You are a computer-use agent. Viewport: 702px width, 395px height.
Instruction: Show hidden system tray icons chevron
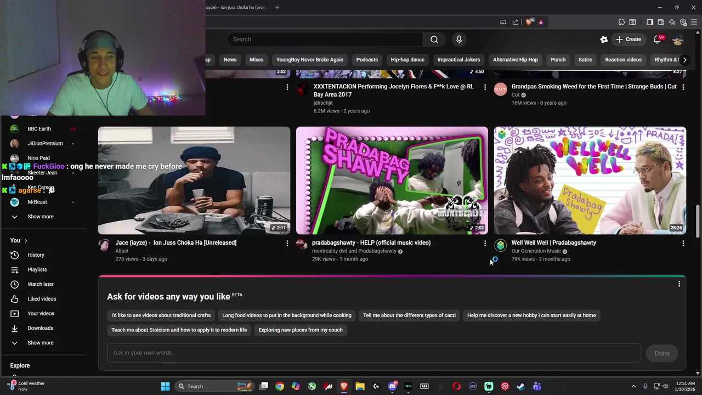[633, 386]
